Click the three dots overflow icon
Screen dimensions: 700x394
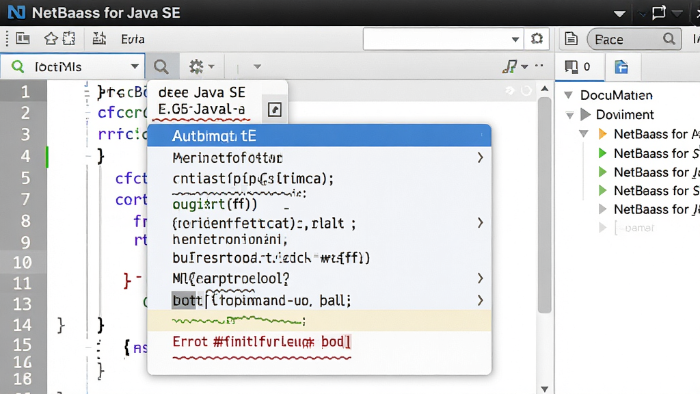539,66
